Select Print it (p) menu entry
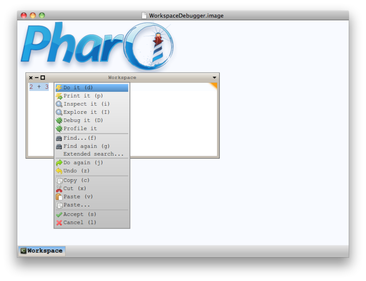 [92, 96]
